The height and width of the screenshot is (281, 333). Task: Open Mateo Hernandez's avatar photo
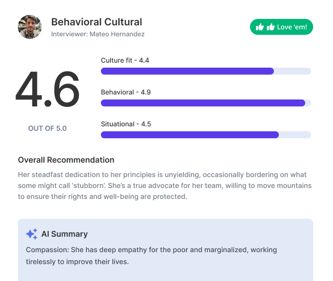[30, 27]
